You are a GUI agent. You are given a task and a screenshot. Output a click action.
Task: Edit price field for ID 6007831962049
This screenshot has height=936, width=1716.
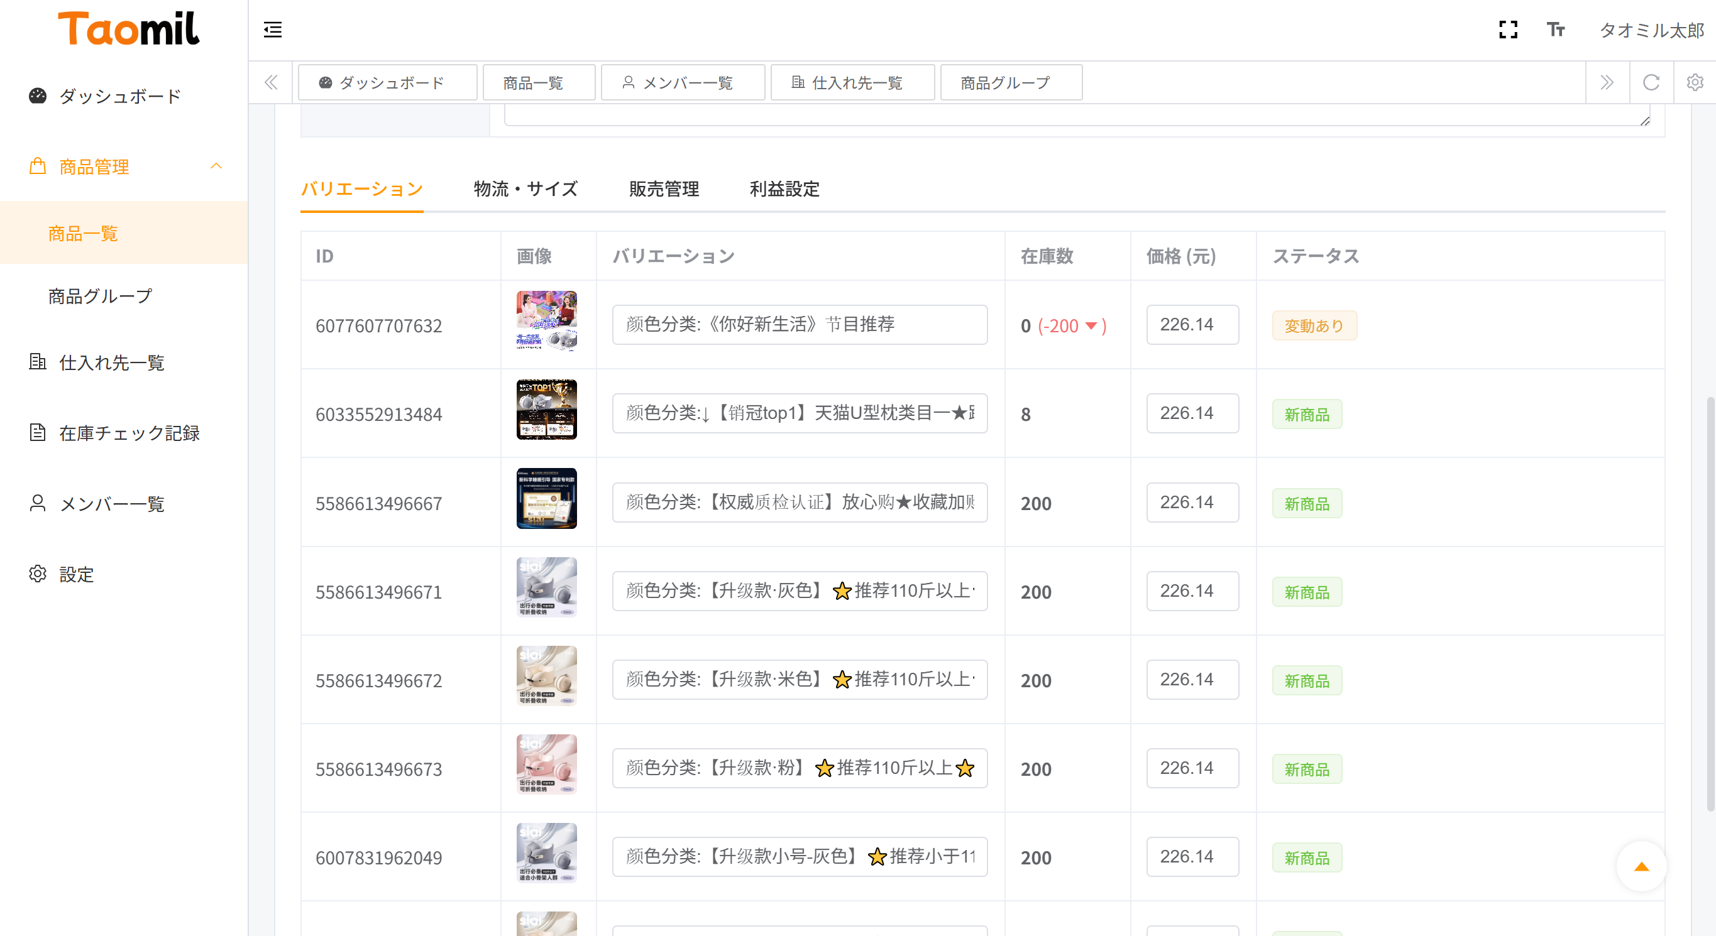pyautogui.click(x=1192, y=856)
